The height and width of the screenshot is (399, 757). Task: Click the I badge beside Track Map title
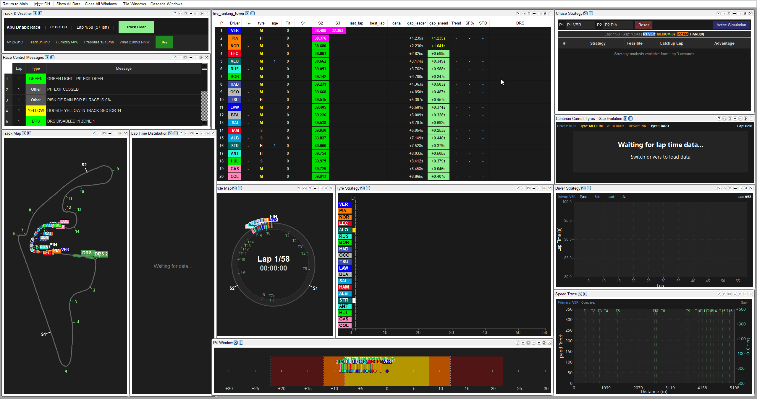(x=29, y=133)
